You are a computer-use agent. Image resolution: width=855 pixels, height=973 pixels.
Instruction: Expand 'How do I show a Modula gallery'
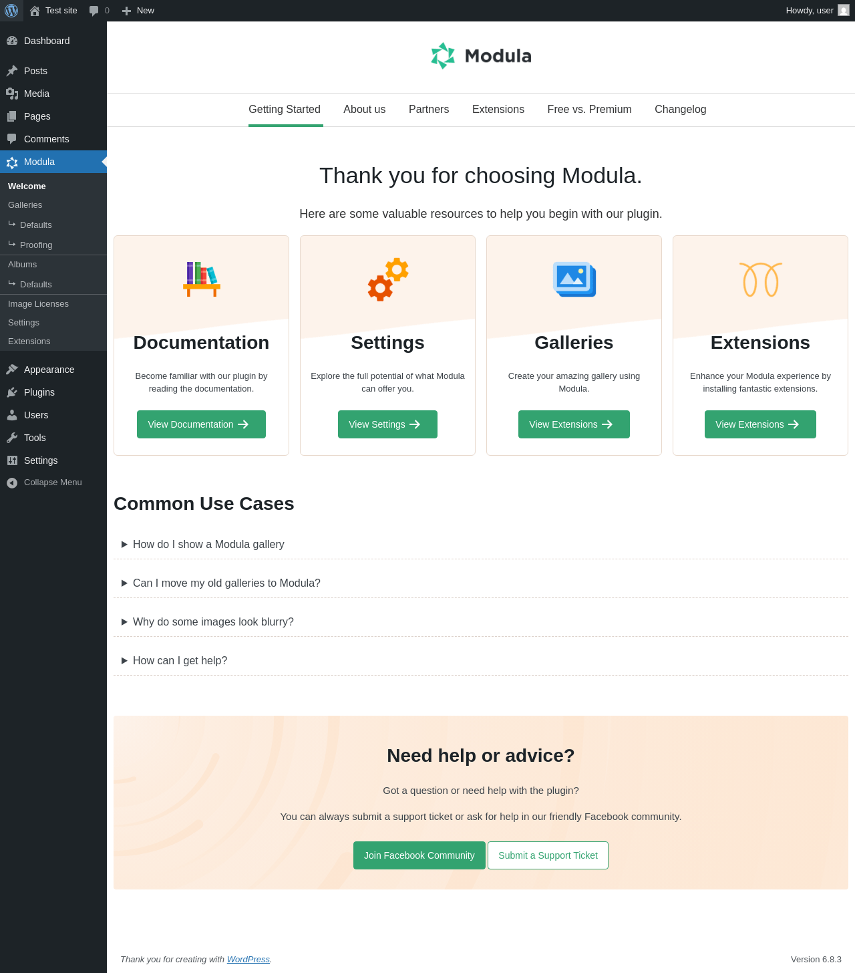click(x=481, y=545)
